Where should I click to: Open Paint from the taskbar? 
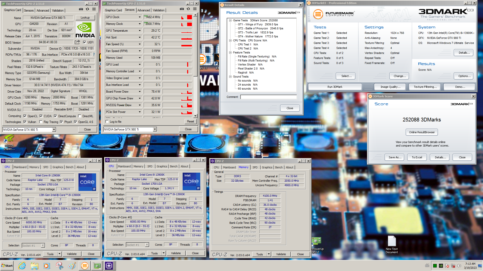coord(72,266)
